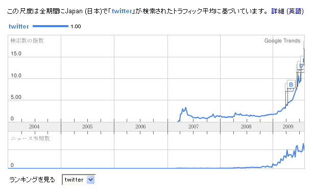Click the blue twitter legend line
Image resolution: width=313 pixels, height=192 pixels.
pyautogui.click(x=51, y=26)
